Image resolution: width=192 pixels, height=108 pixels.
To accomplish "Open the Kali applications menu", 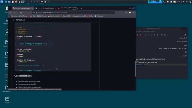I will point(1,2).
